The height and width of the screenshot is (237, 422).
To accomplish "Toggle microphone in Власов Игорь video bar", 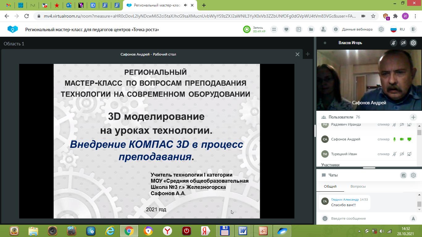I will pos(394,43).
